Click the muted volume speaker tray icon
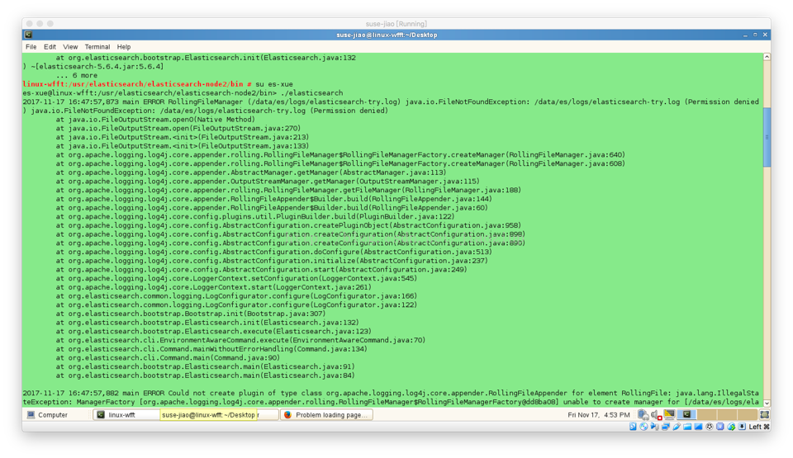 point(657,415)
